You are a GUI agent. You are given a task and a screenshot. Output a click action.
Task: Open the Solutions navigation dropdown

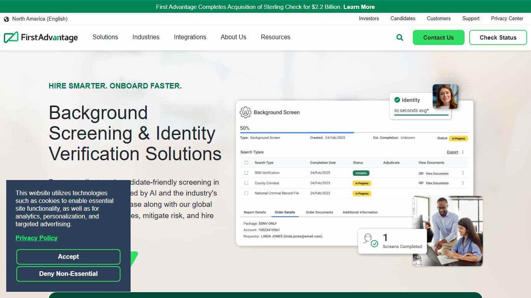pos(105,37)
